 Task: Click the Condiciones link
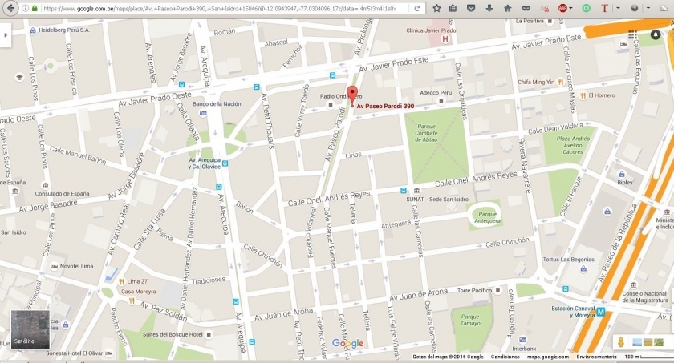[505, 357]
